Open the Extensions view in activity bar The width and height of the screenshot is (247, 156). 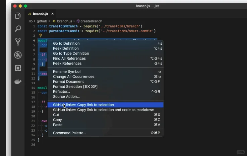click(18, 68)
